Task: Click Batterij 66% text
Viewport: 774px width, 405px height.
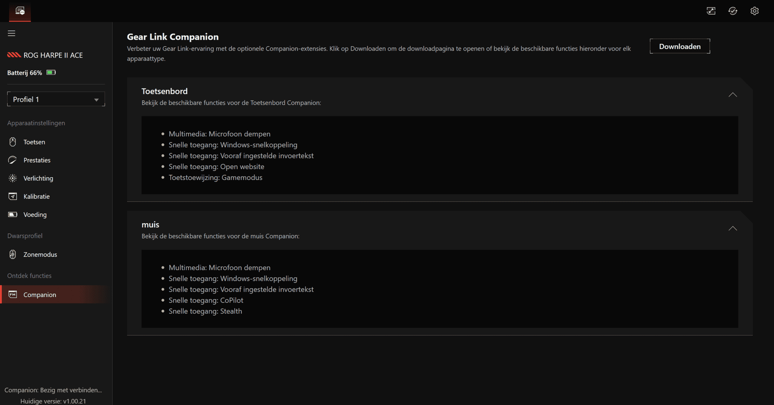Action: [24, 72]
